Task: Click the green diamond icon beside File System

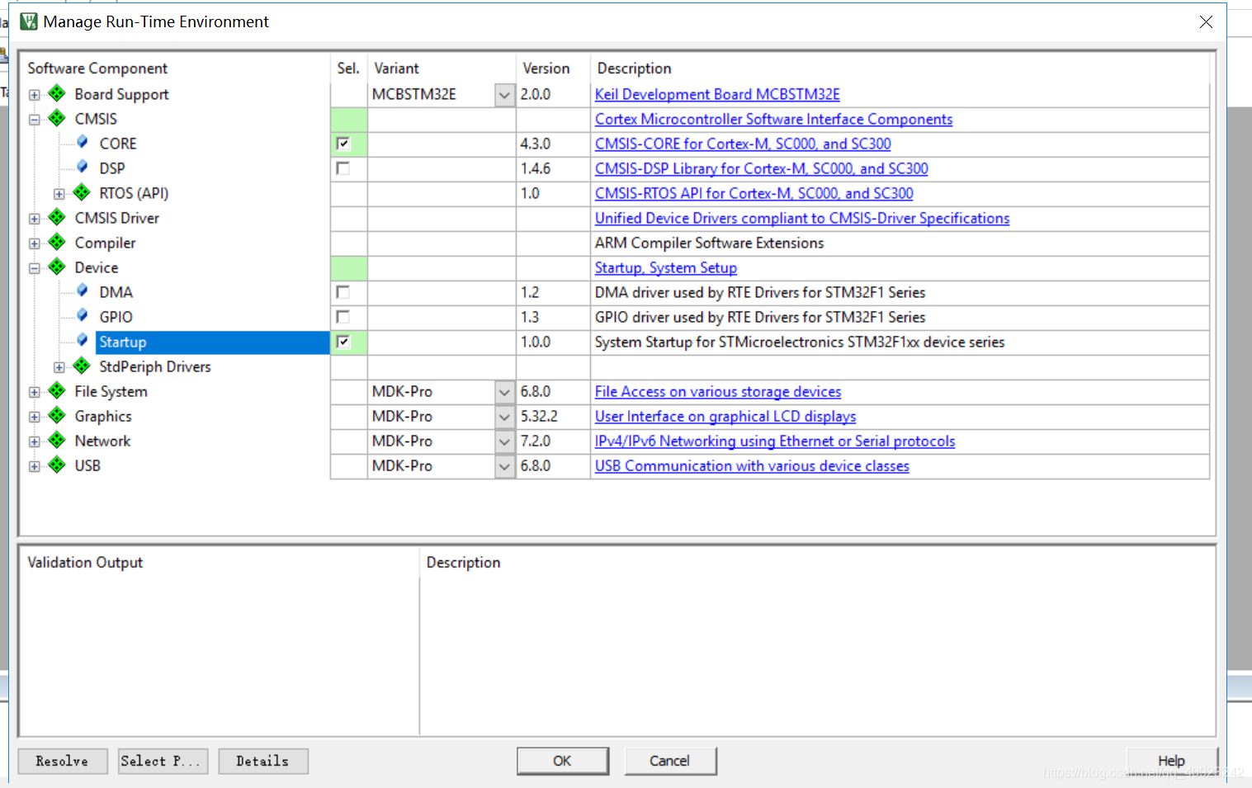Action: tap(57, 390)
